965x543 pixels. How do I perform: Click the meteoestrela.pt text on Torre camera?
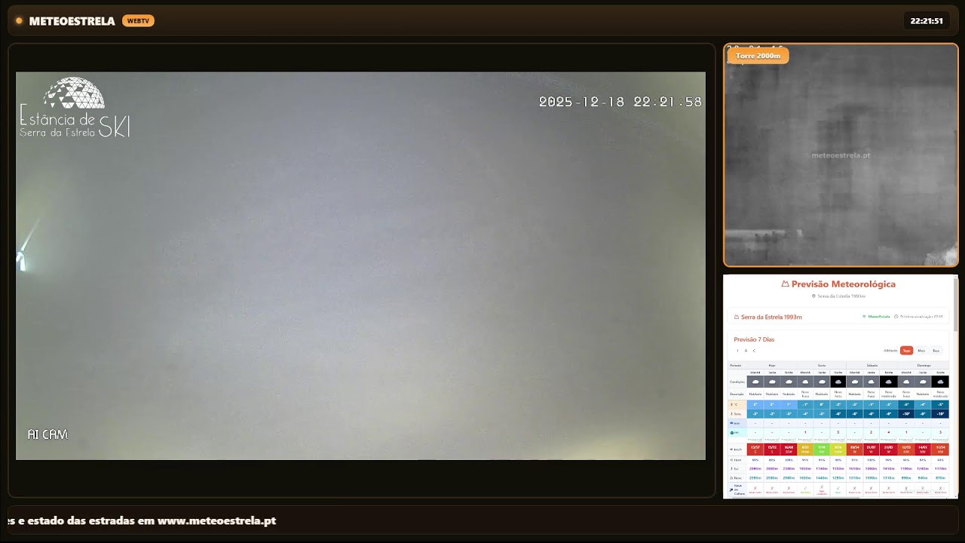[841, 155]
